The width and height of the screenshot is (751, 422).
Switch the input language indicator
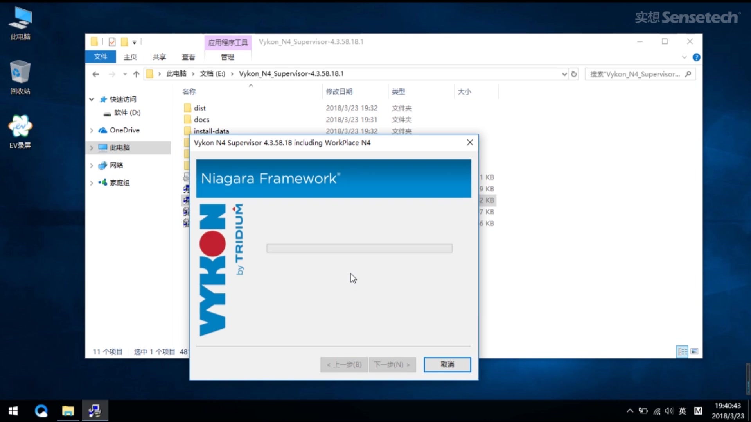pyautogui.click(x=683, y=411)
